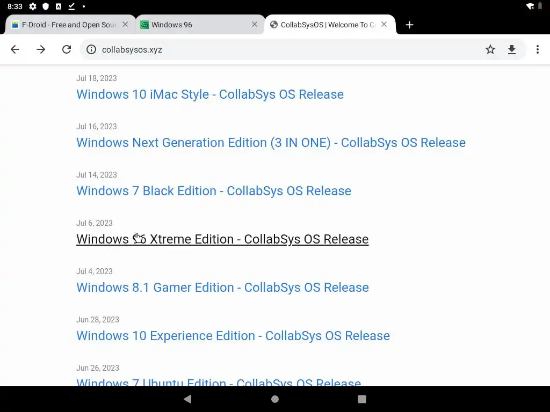Screen dimensions: 550x412
Task: Click the checkmark task icon in status bar
Action: [71, 6]
